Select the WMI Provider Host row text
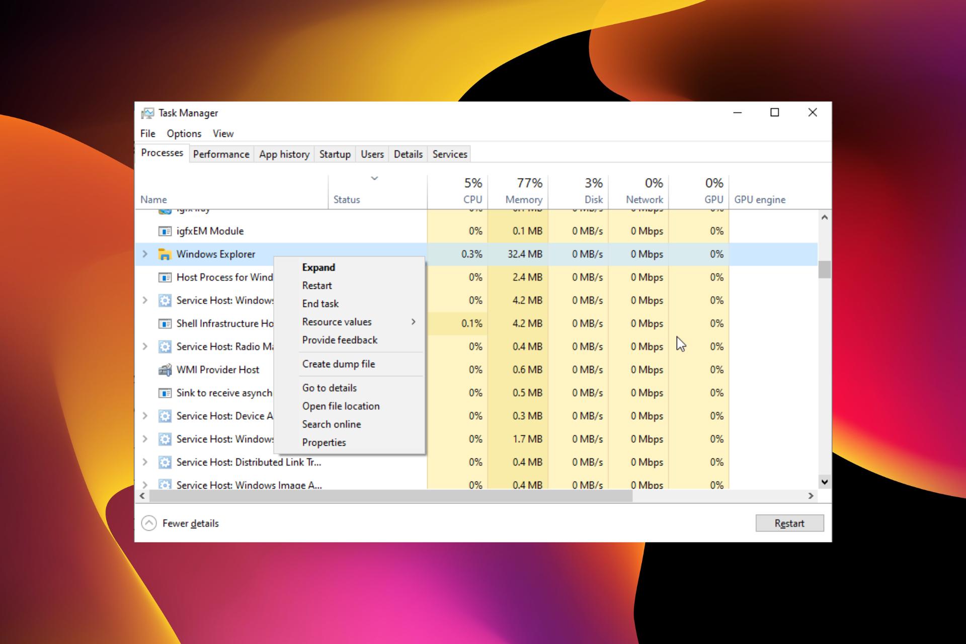Viewport: 966px width, 644px height. tap(218, 370)
